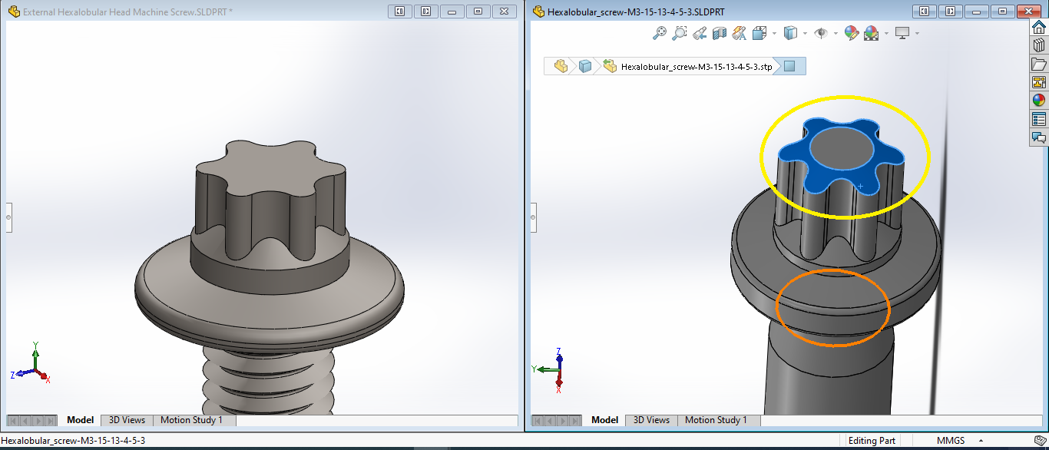Open the 3D Views tab
Image resolution: width=1049 pixels, height=450 pixels.
(x=651, y=420)
